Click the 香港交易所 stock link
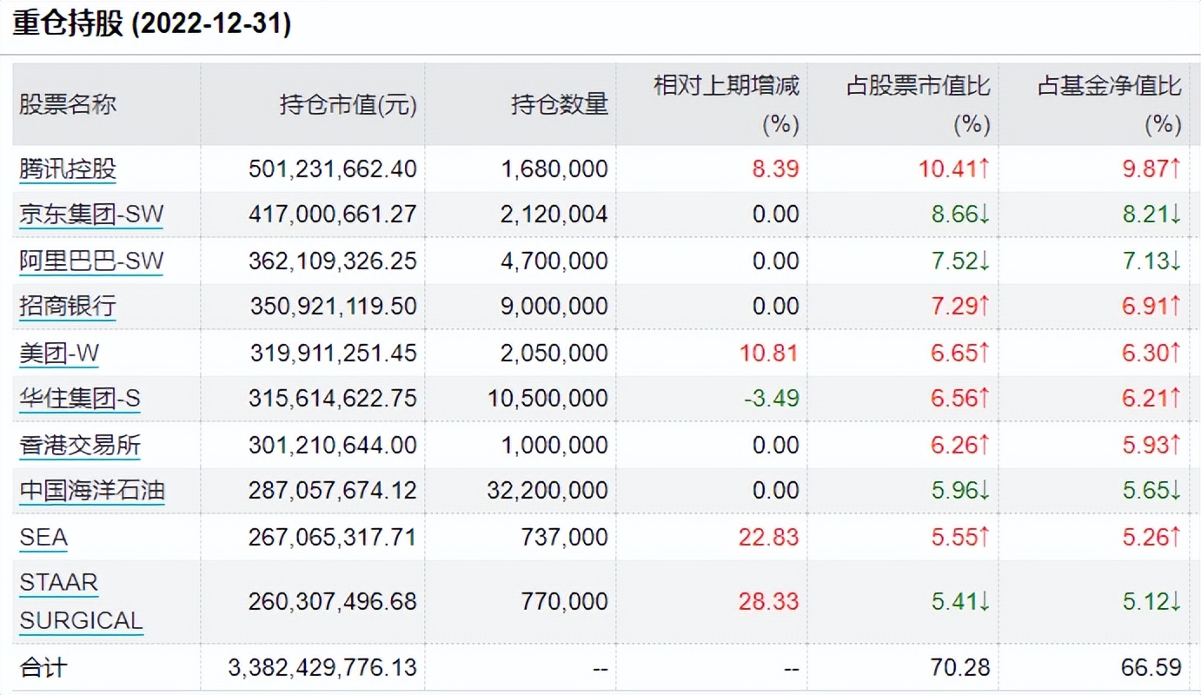This screenshot has height=695, width=1201. point(80,446)
